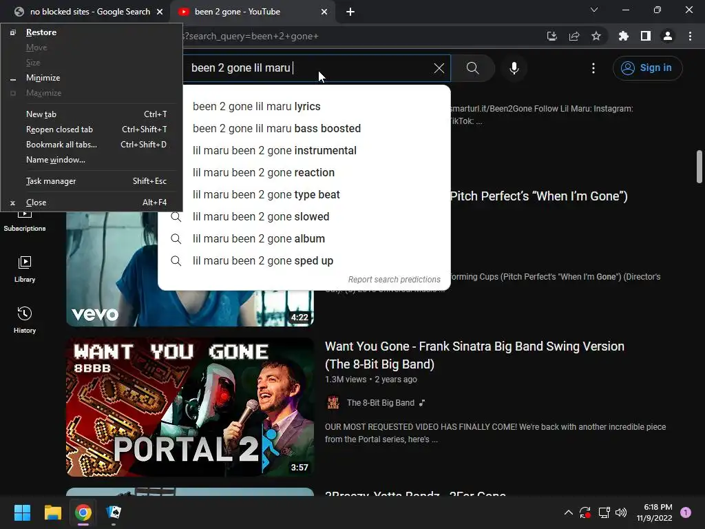Click Chrome icon in taskbar
Viewport: 705px width, 529px height.
tap(83, 512)
